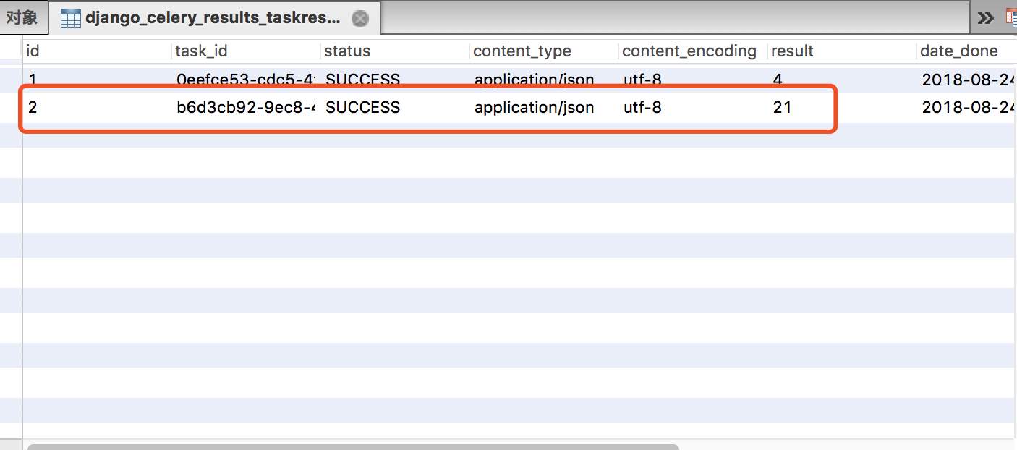Select the status column header

(347, 51)
